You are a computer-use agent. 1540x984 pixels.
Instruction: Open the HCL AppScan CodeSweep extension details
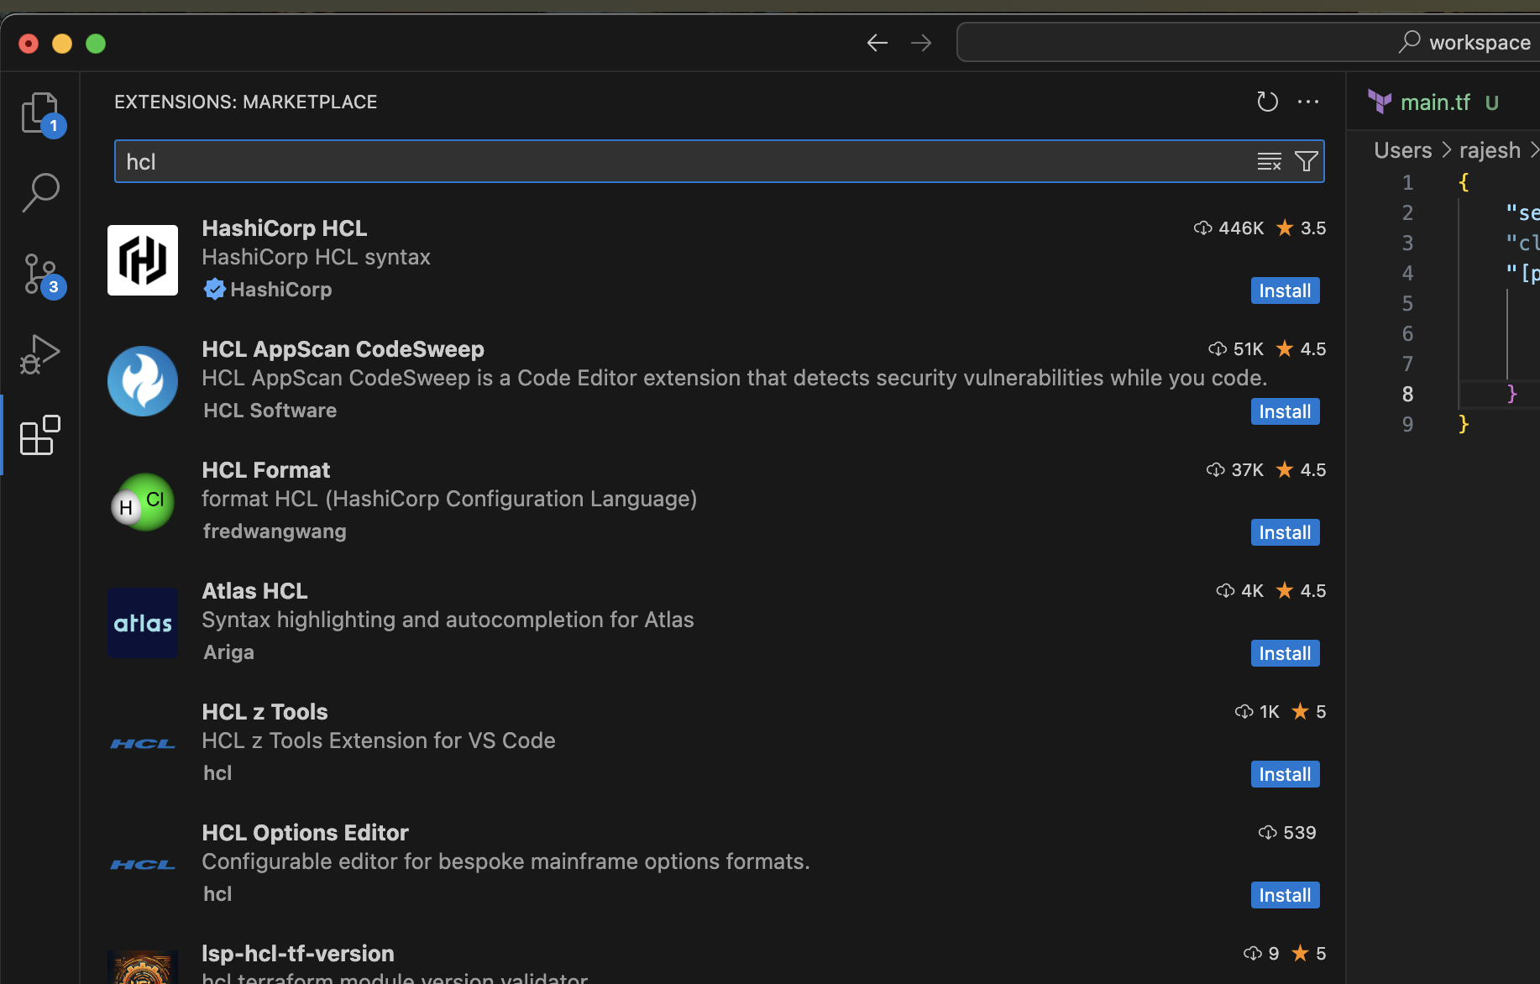(343, 349)
